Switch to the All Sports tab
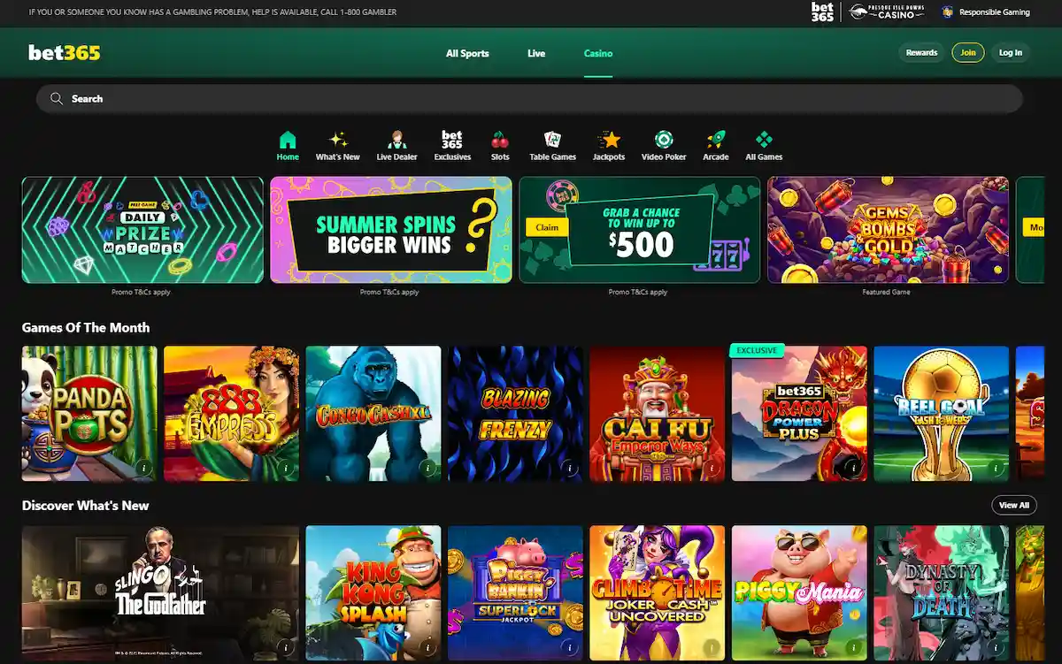This screenshot has height=664, width=1062. 467,53
